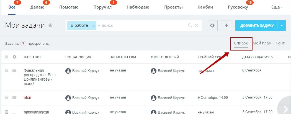Open the Помогаю tab
Image resolution: width=291 pixels, height=114 pixels.
69,7
